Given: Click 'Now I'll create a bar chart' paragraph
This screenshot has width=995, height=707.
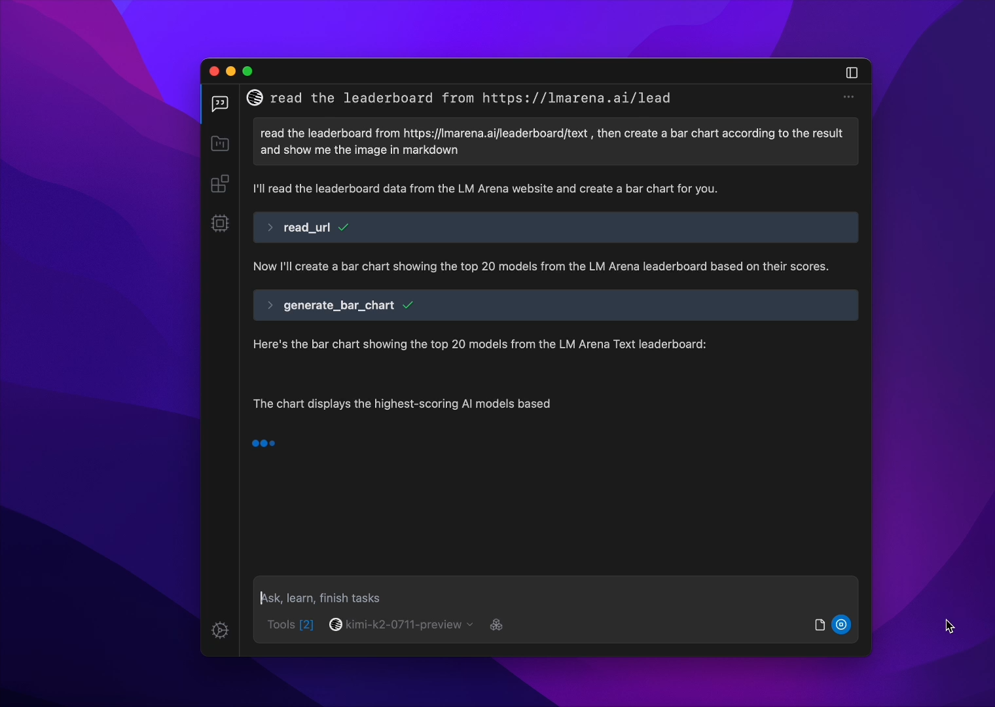Looking at the screenshot, I should pos(541,266).
